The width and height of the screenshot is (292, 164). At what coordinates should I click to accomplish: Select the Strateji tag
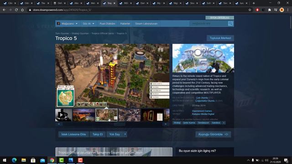[177, 123]
